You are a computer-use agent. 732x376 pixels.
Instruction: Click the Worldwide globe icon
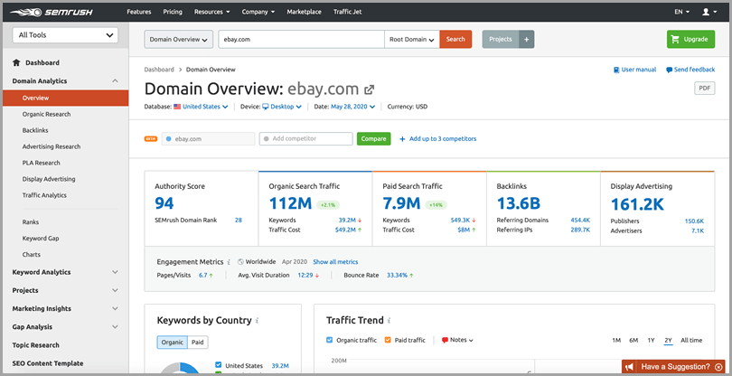pos(240,262)
